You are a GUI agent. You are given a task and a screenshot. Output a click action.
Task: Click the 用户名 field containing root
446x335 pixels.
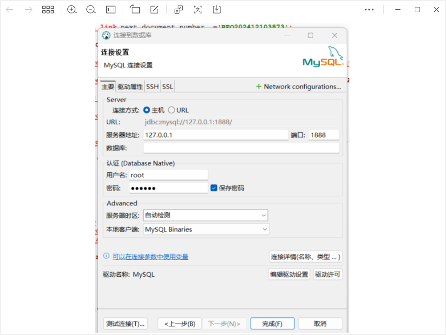point(168,175)
